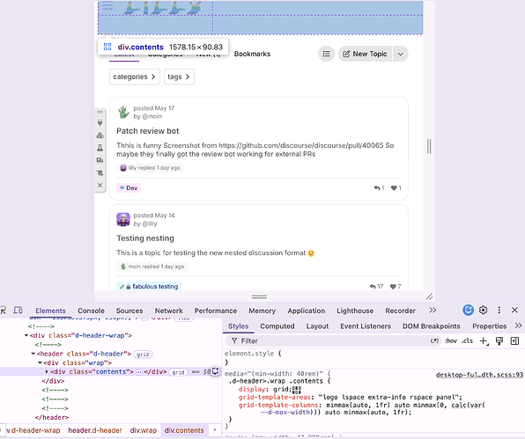Open the Lighthouse tab
The height and width of the screenshot is (439, 525).
355,311
